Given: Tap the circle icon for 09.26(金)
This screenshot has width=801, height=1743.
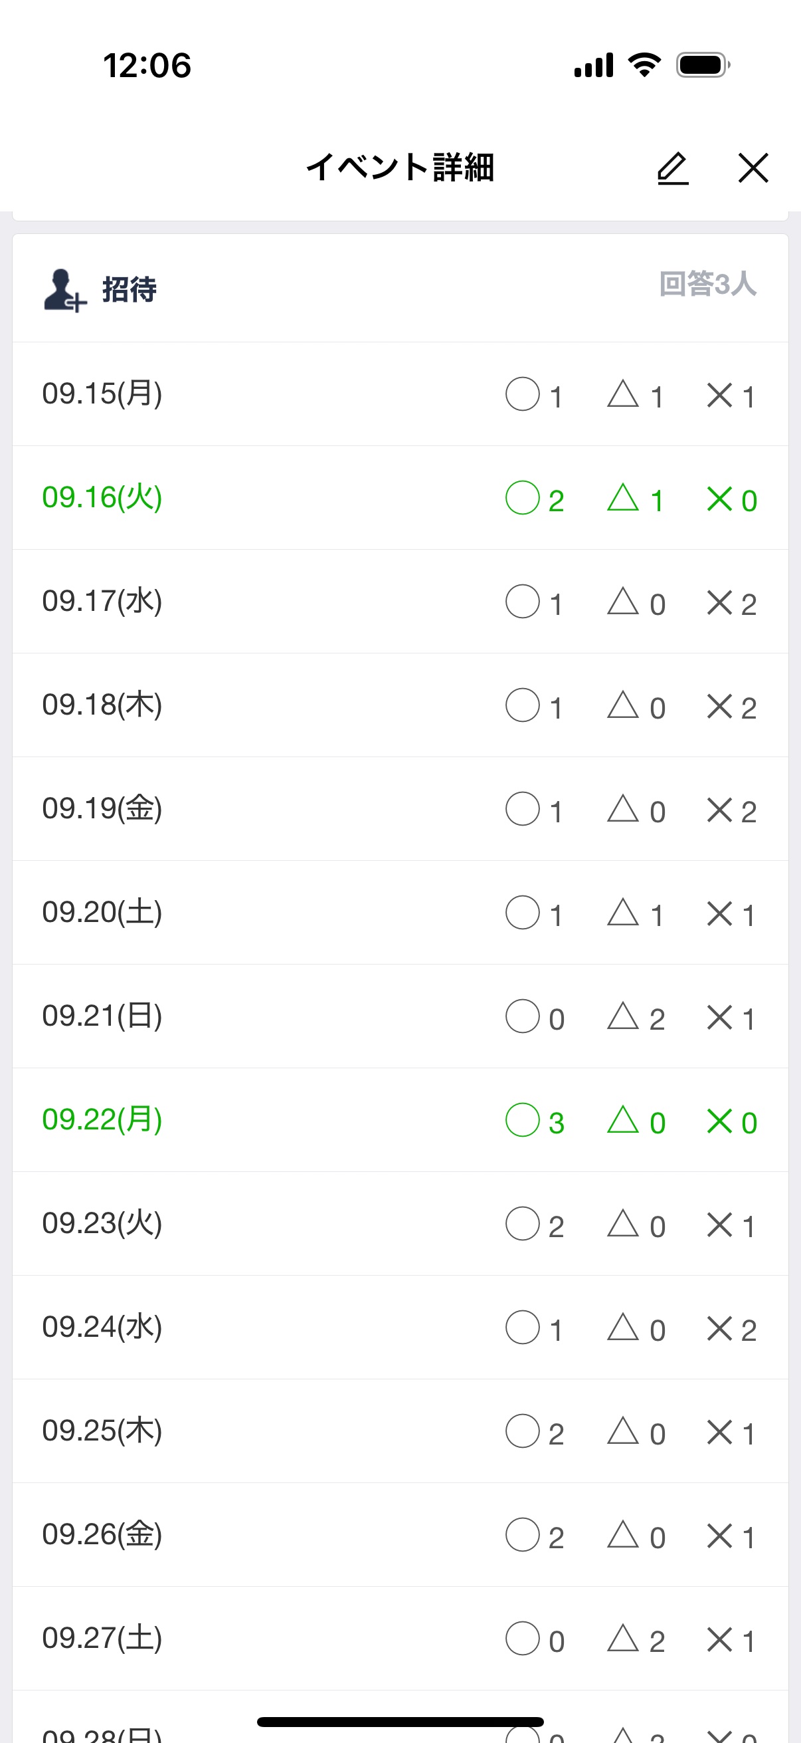Looking at the screenshot, I should coord(523,1534).
